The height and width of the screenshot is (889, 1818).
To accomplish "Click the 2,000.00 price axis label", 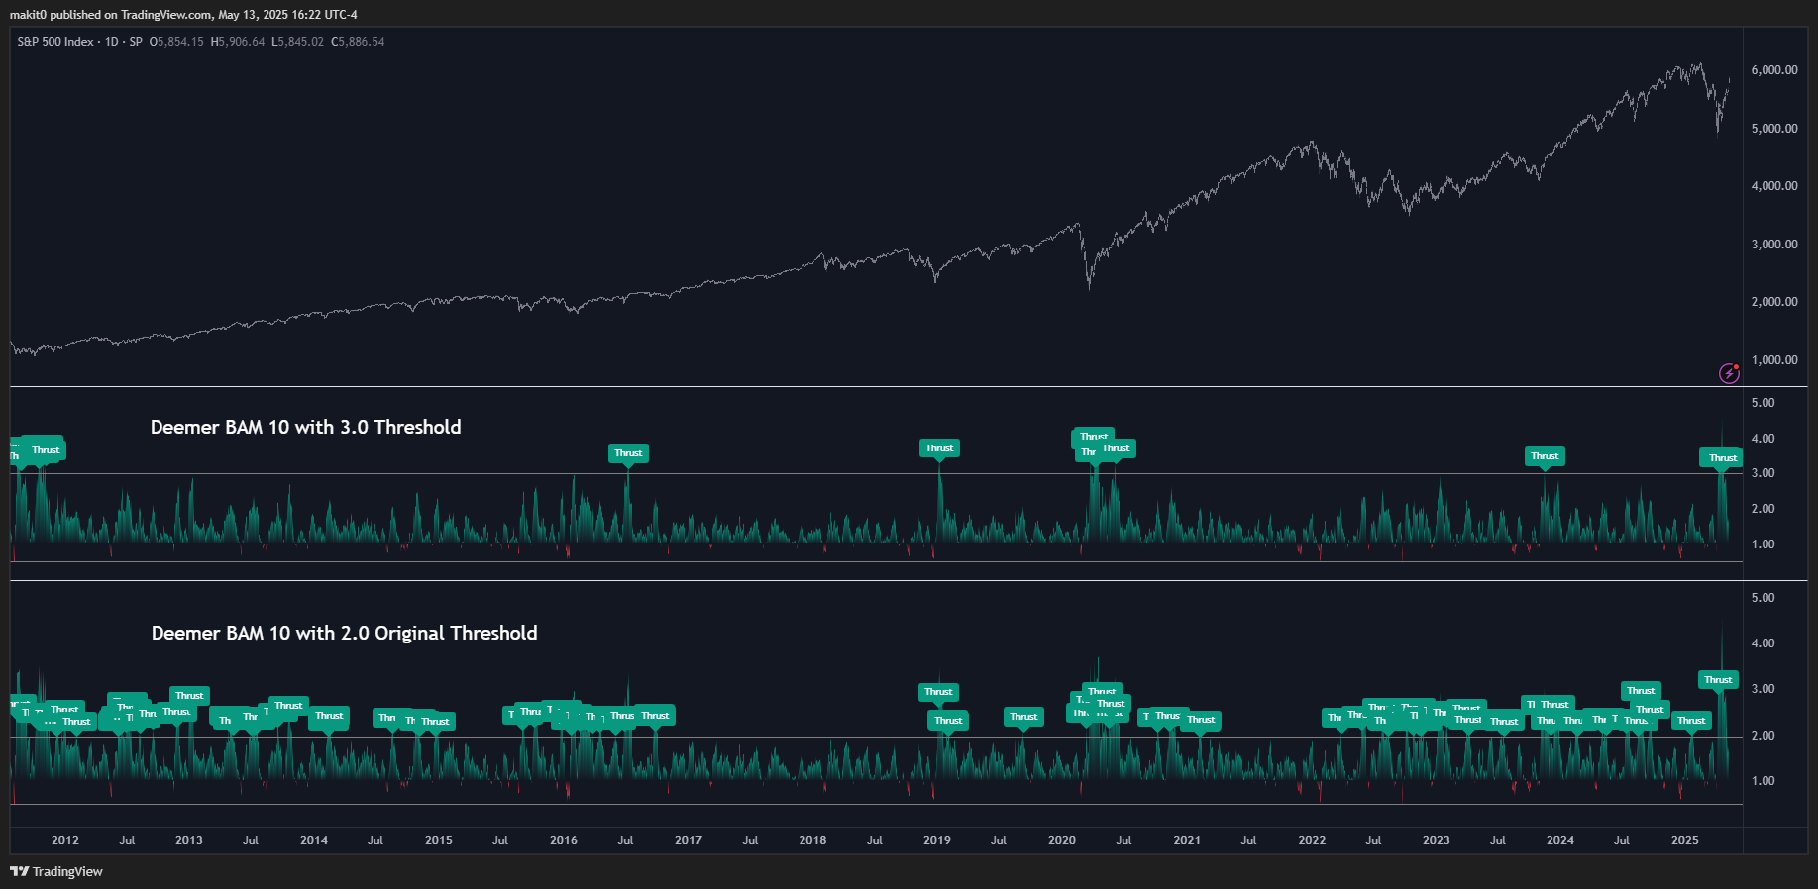I will [x=1774, y=302].
